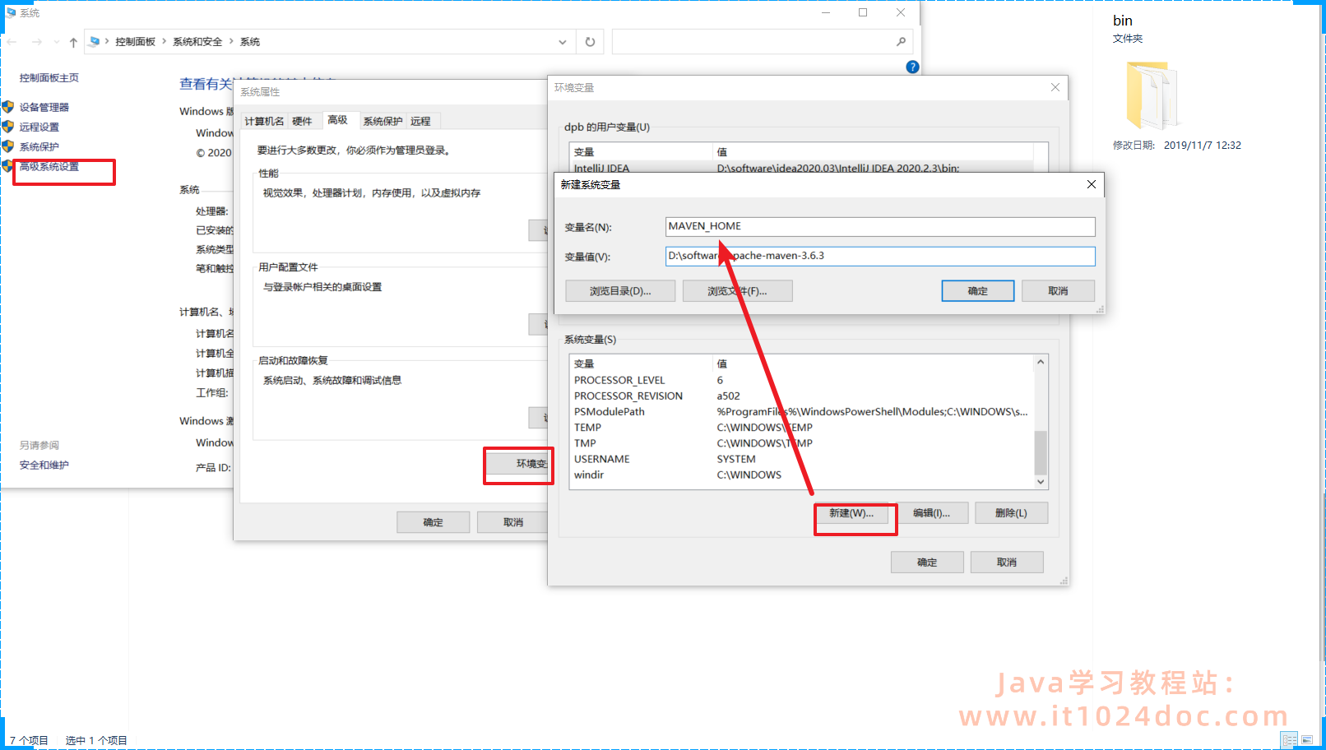
Task: Click 取消 in 系统属性 dialog
Action: pos(512,522)
